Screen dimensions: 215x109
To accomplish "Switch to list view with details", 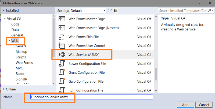I will pyautogui.click(x=116, y=10).
